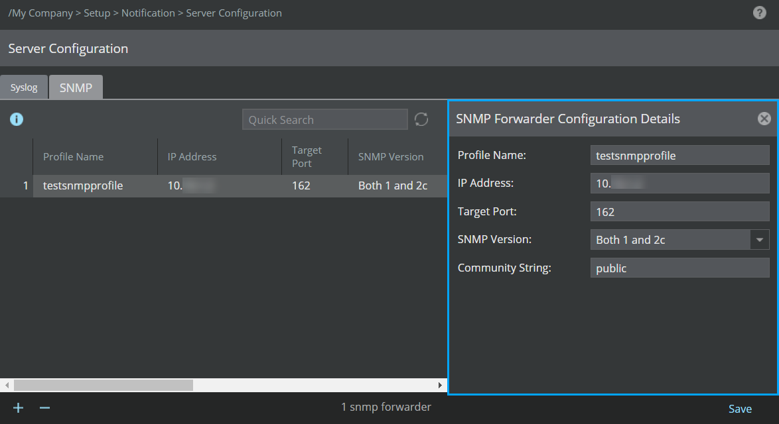Click the breadcrumb path text
The width and height of the screenshot is (779, 424).
[x=145, y=13]
